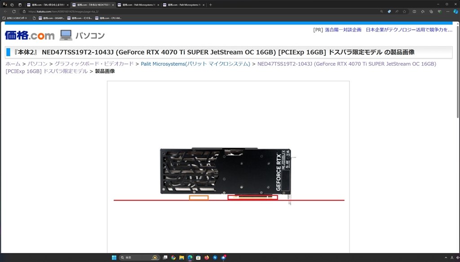Viewport: 460px width, 262px height.
Task: Click the site info lock icon
Action: [x=24, y=11]
